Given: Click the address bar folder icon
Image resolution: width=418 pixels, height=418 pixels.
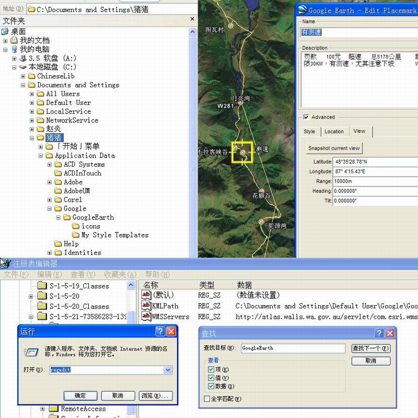Looking at the screenshot, I should click(31, 9).
